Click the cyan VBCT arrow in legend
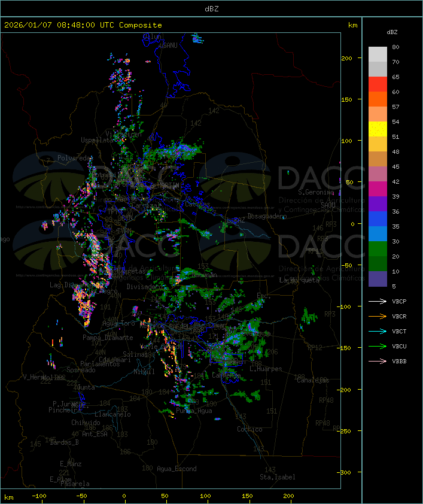This screenshot has width=423, height=504. (378, 332)
